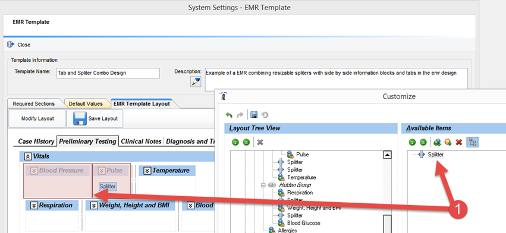The height and width of the screenshot is (233, 506).
Task: Click Add item icon in Available Items
Action: click(x=448, y=142)
